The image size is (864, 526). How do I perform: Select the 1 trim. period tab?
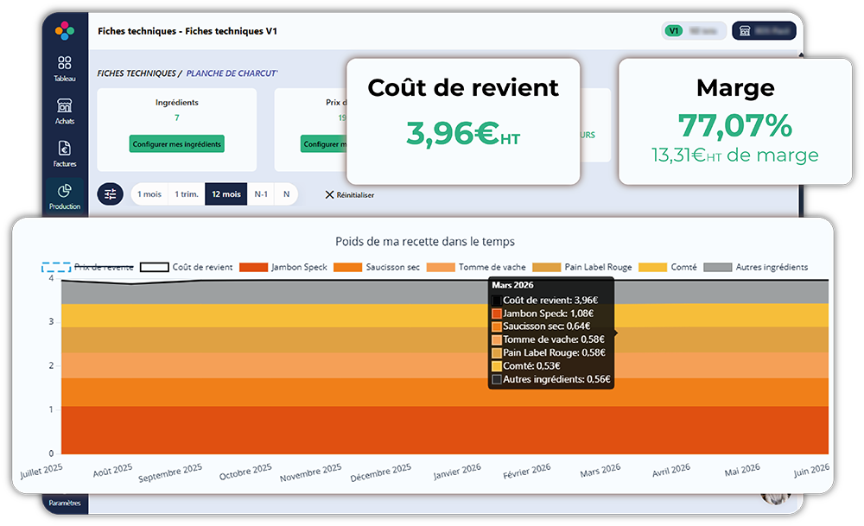coord(187,193)
